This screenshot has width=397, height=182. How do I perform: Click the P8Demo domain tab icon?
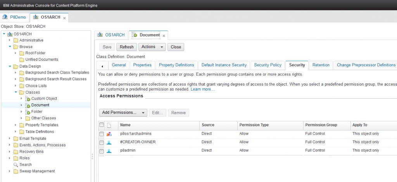tap(5, 17)
